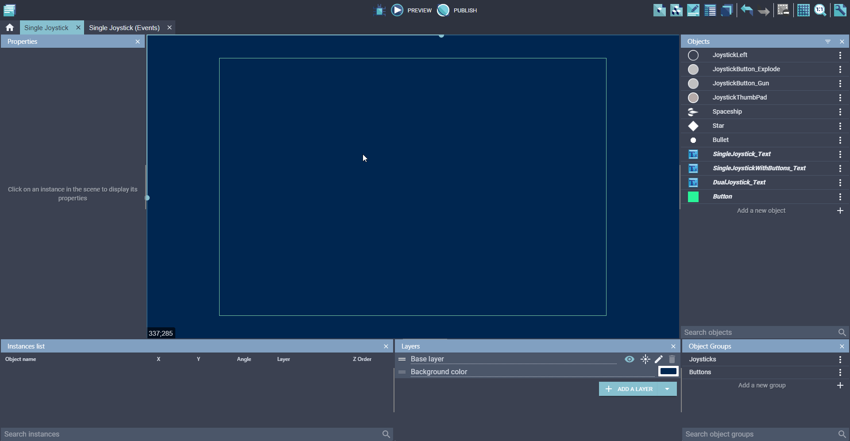Screen dimensions: 850x441
Task: Open the project manager icon
Action: click(x=9, y=10)
